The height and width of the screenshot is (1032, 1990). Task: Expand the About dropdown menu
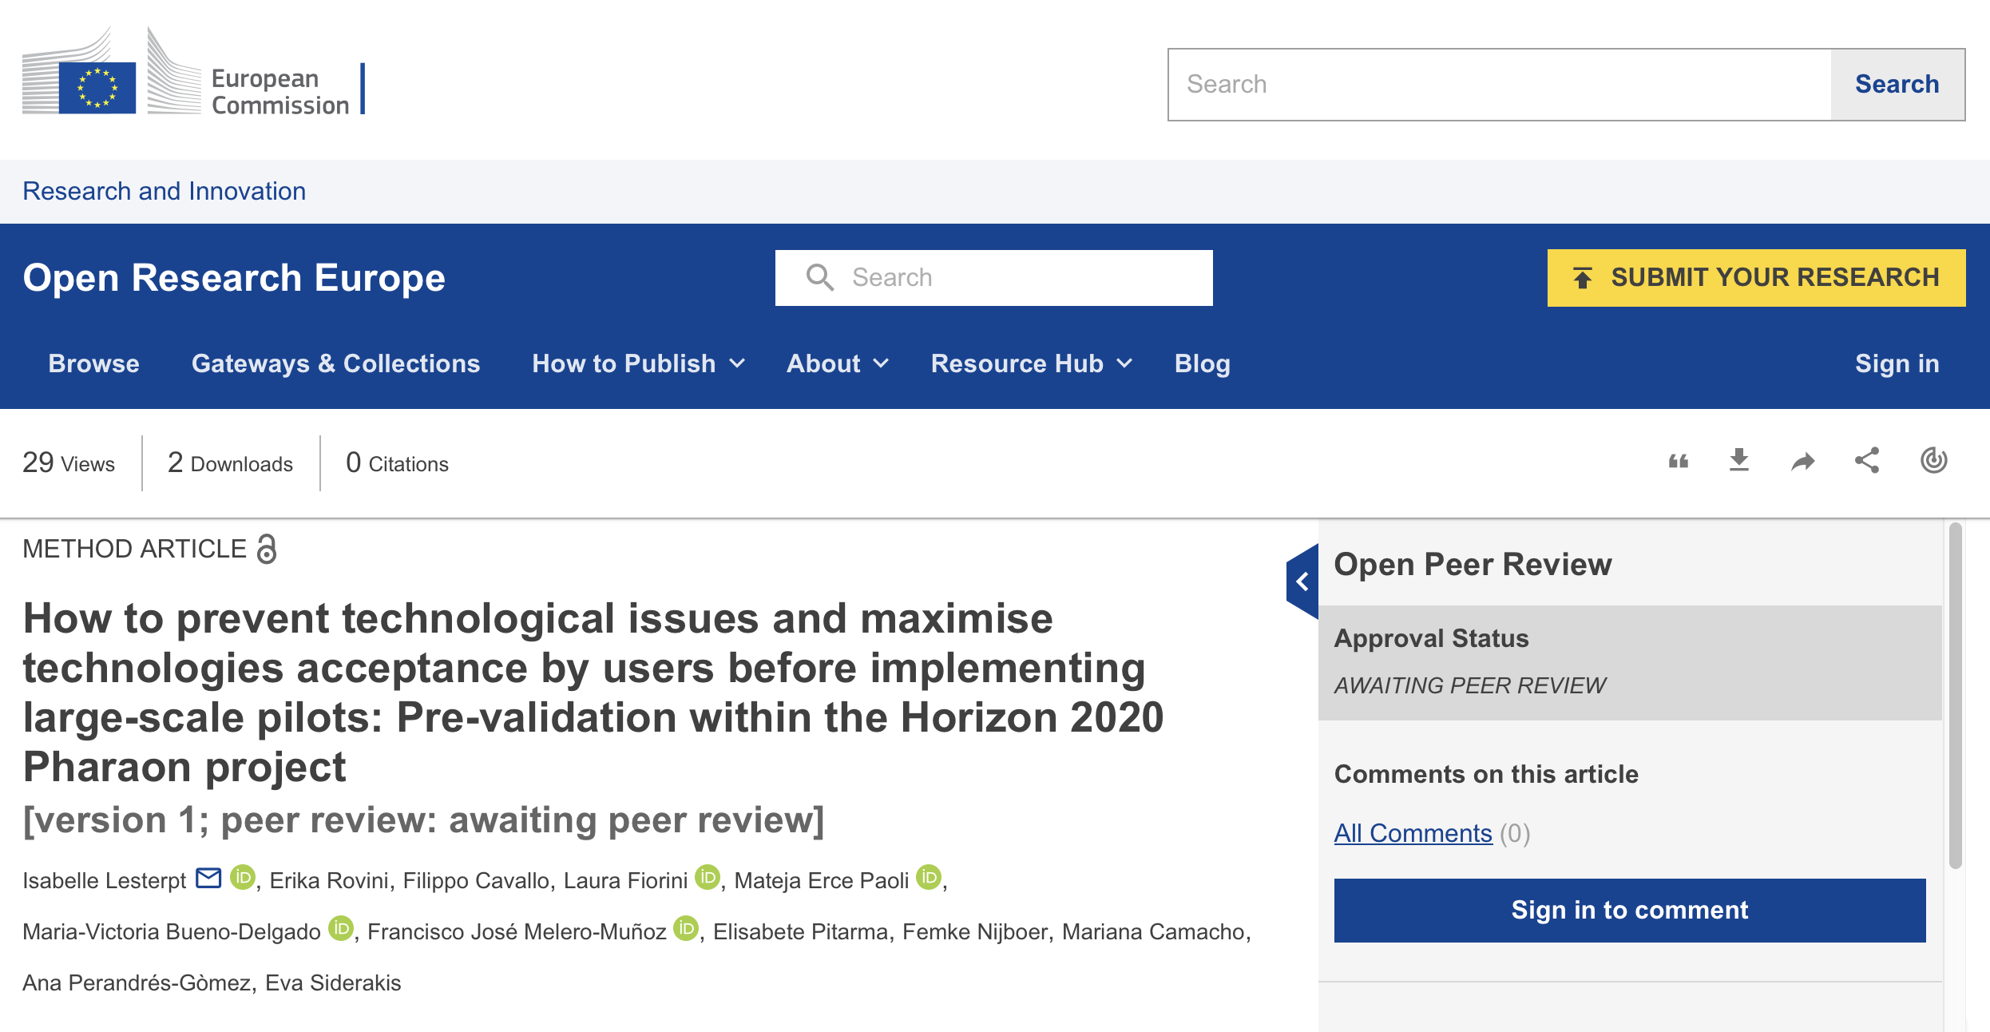pyautogui.click(x=838, y=363)
